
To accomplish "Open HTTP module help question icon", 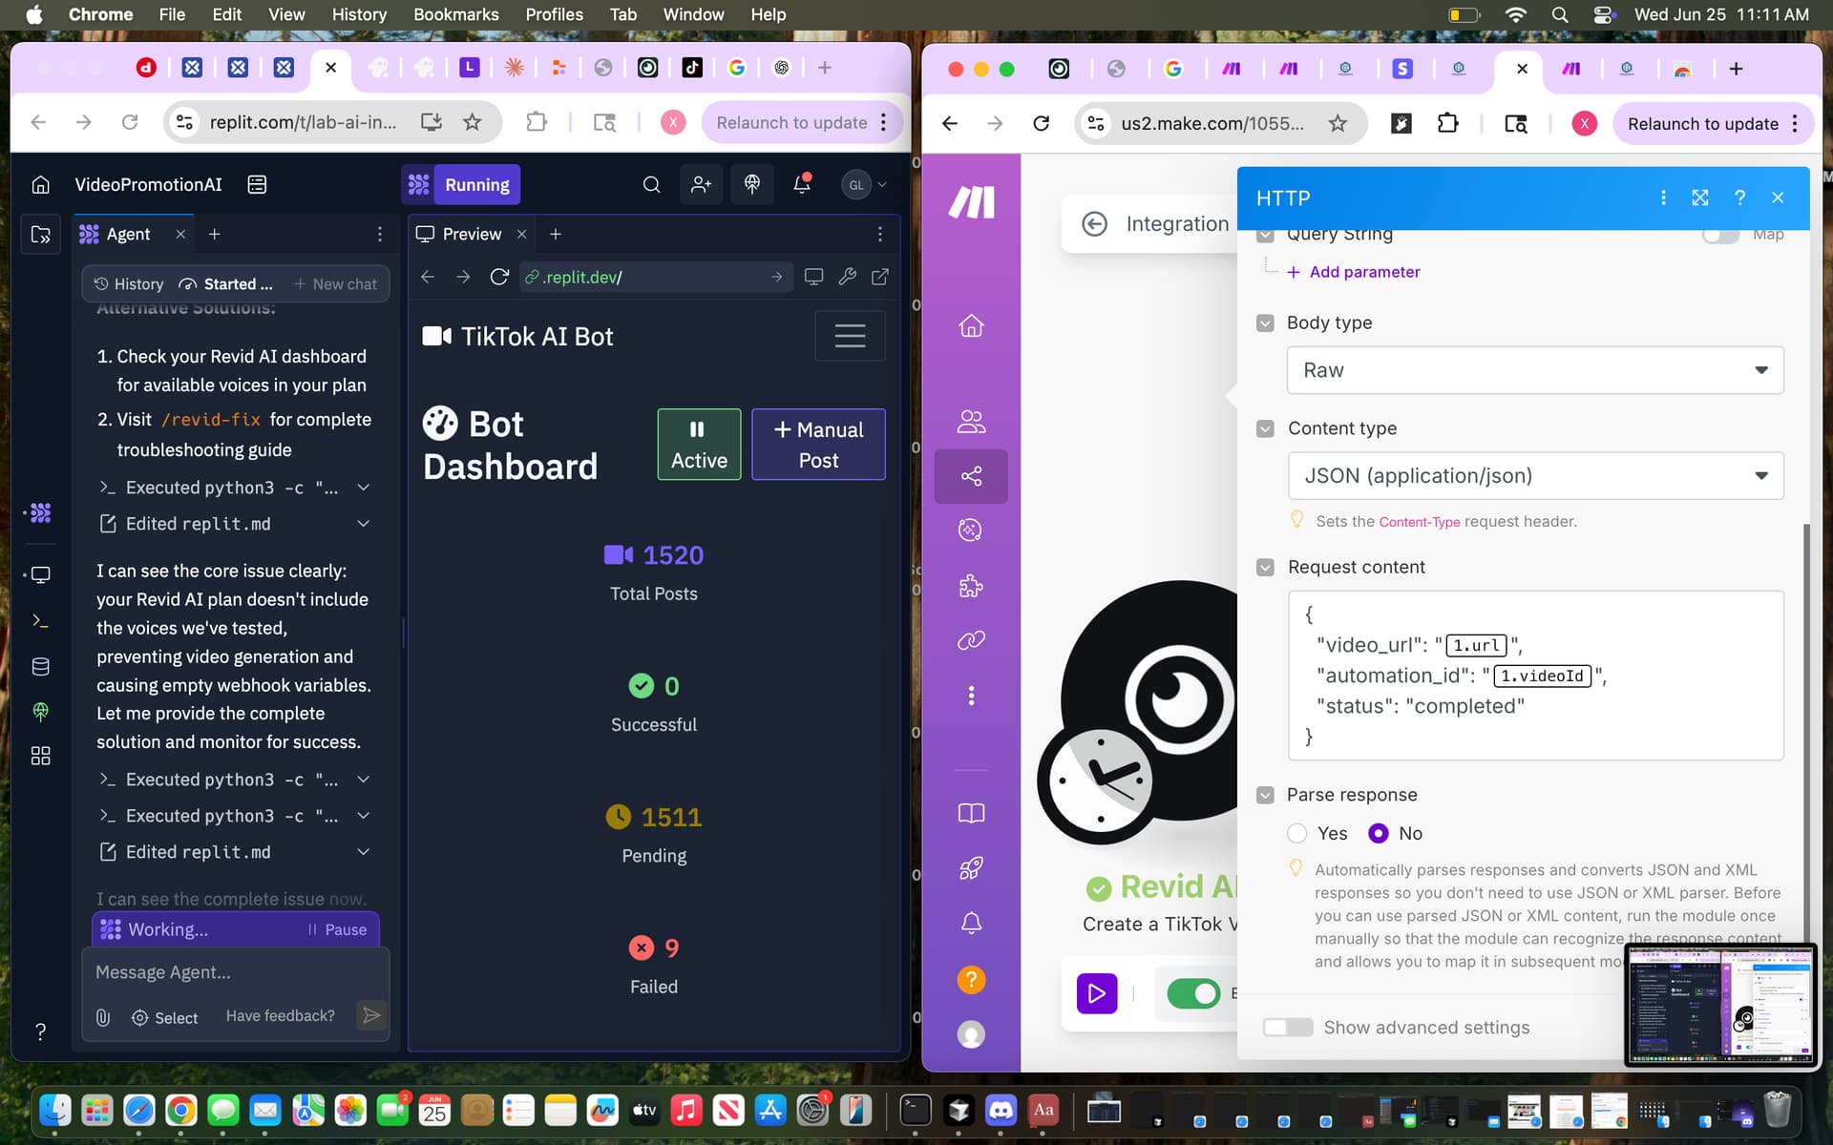I will point(1739,198).
